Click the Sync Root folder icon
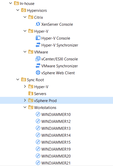The image size is (113, 166). pos(23,79)
